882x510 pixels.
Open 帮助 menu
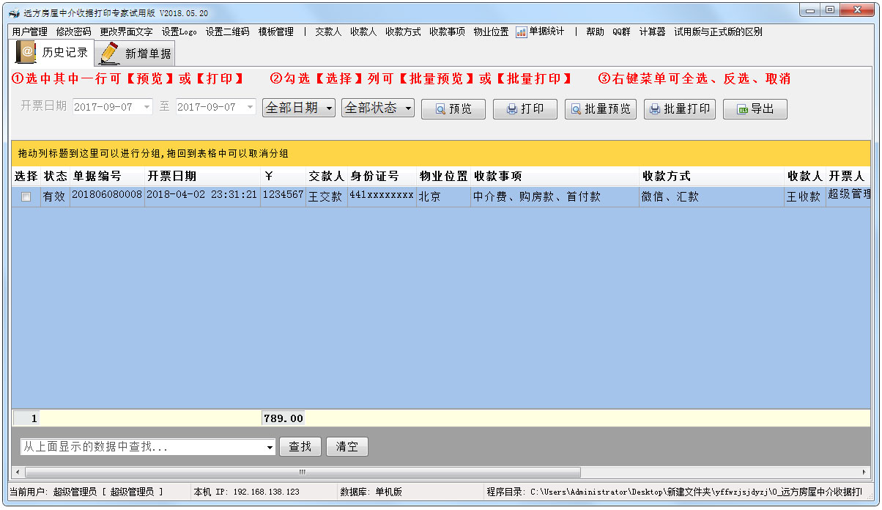pos(596,32)
